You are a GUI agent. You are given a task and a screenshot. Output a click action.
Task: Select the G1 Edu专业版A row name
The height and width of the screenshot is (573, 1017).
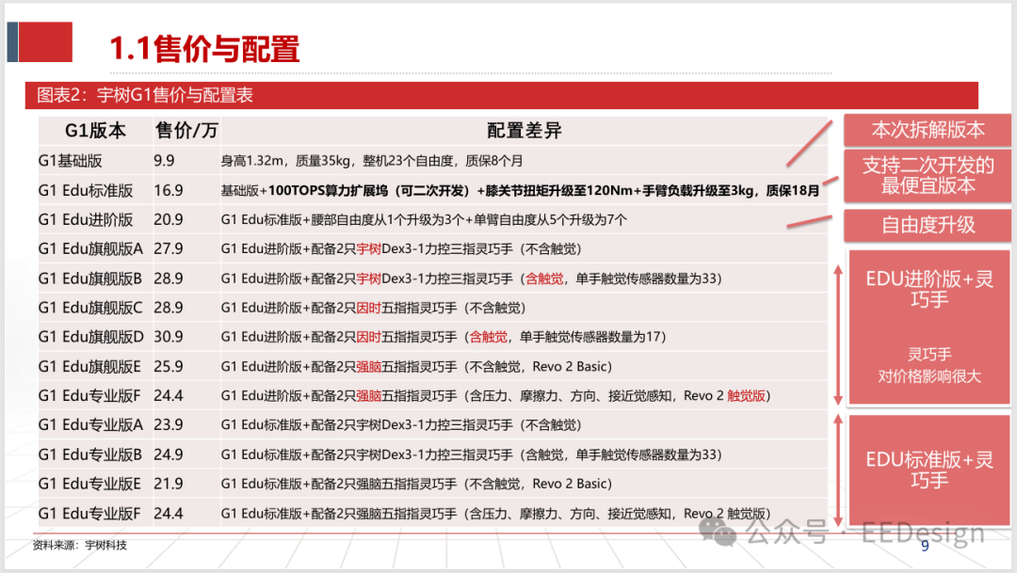[90, 425]
